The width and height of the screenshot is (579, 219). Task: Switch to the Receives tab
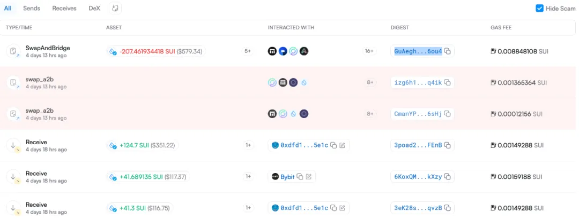[x=64, y=9]
